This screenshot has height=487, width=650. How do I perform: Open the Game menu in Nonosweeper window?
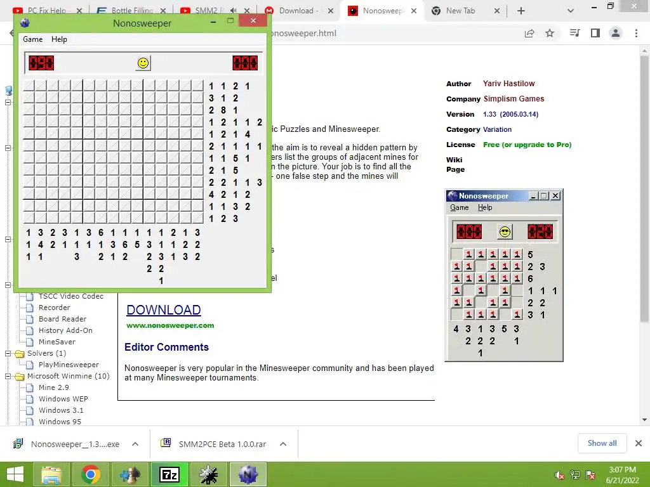coord(33,39)
